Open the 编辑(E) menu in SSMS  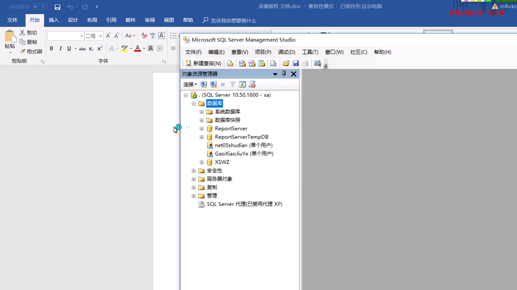point(216,52)
